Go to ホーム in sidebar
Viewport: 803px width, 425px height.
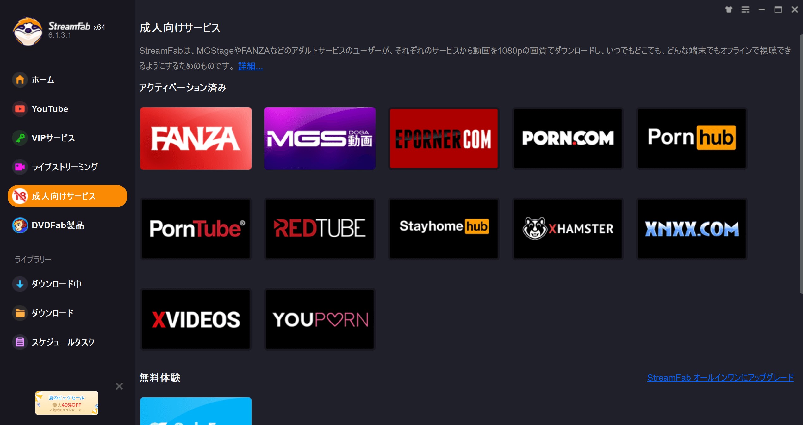pos(43,80)
